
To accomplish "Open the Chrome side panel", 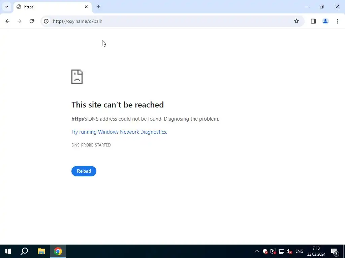I will [313, 21].
